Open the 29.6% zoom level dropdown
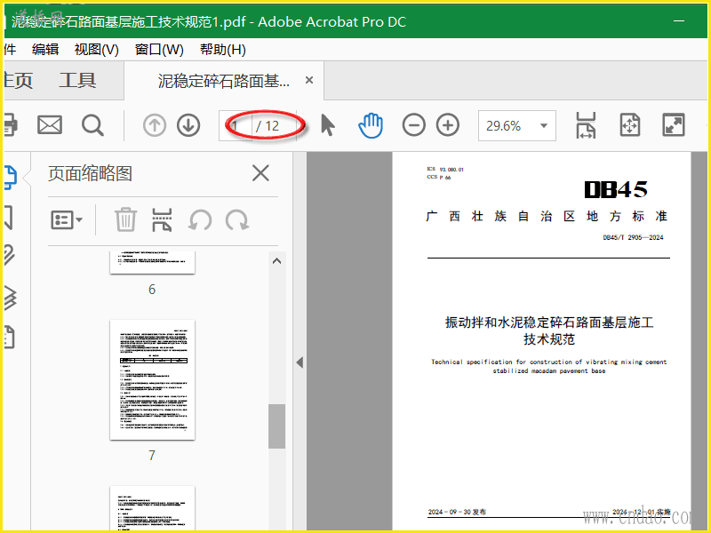 click(x=517, y=125)
